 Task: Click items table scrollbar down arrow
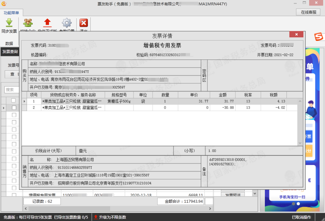pyautogui.click(x=300, y=143)
